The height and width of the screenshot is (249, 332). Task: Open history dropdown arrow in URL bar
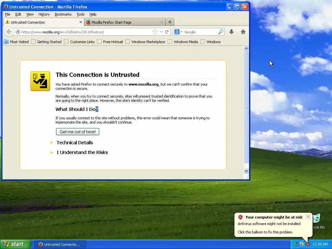pos(161,32)
